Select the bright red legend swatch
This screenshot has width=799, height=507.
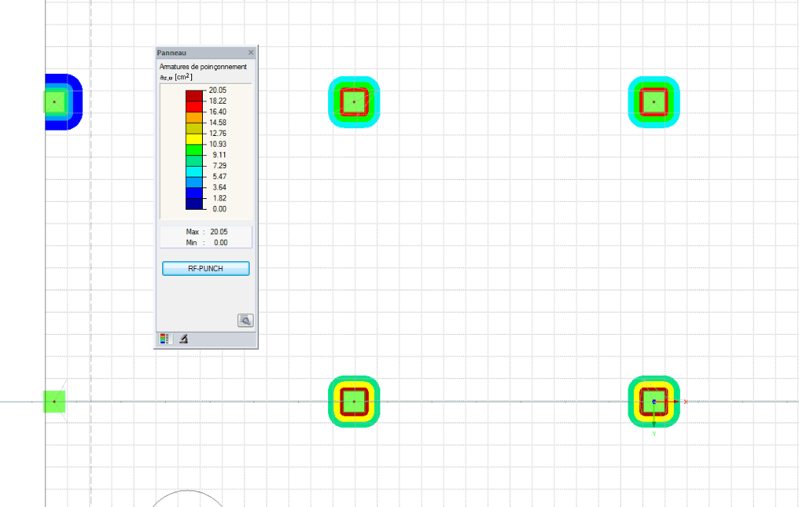click(x=194, y=106)
